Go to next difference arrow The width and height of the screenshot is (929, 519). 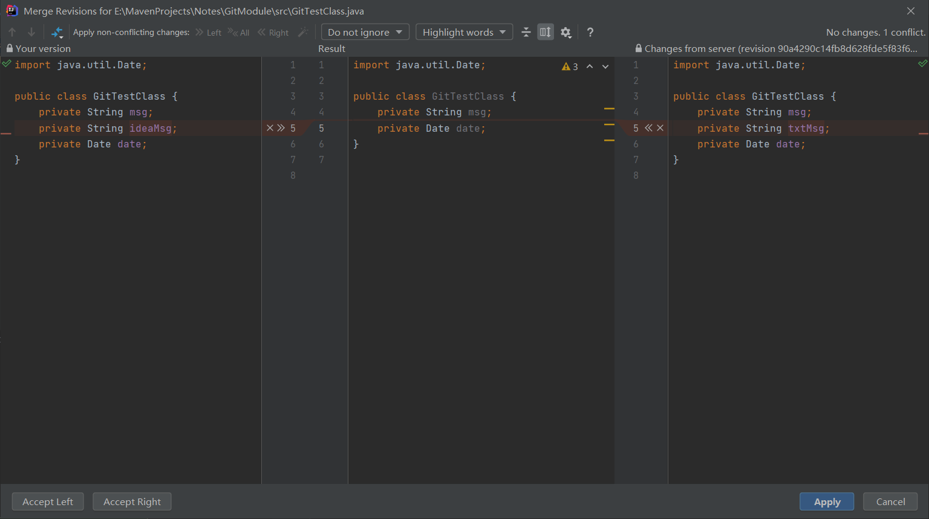(x=31, y=32)
